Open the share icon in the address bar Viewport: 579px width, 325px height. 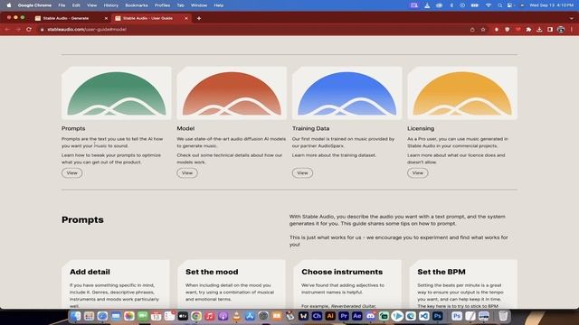pos(472,30)
